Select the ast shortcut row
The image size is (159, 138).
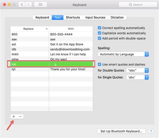52,44
